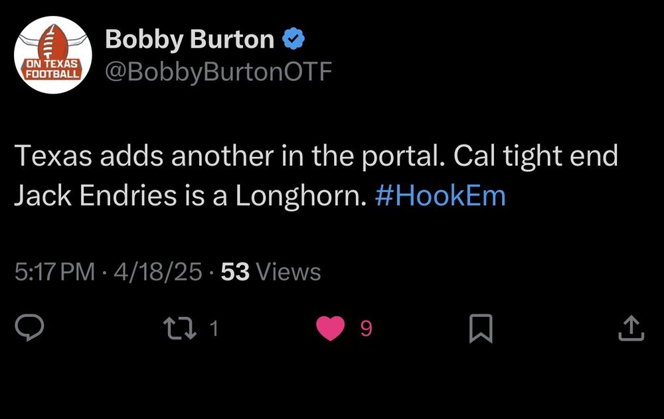Viewport: 664px width, 419px height.
Task: Click the blue verified checkmark badge
Action: (293, 40)
